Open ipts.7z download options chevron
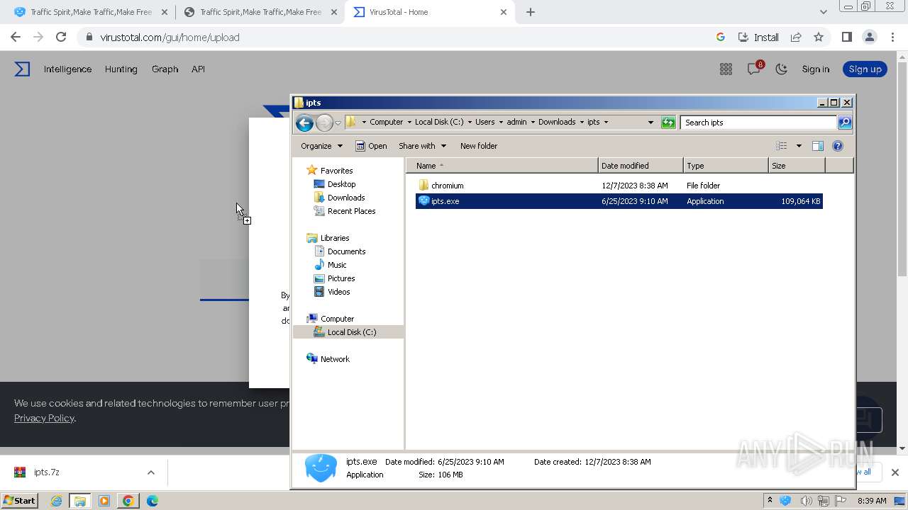 click(150, 472)
